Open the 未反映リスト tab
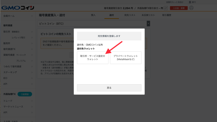Image resolution: width=217 pixels, height=122 pixels. coord(148,15)
